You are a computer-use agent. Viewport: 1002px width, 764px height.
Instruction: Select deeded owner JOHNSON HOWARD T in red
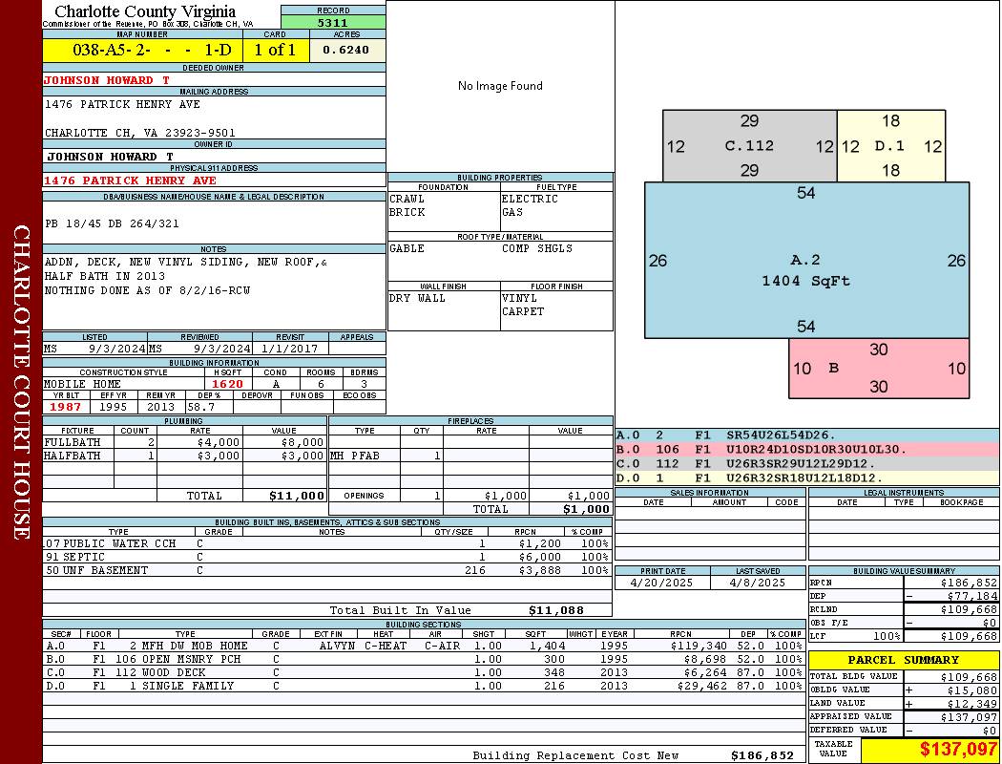click(x=107, y=80)
